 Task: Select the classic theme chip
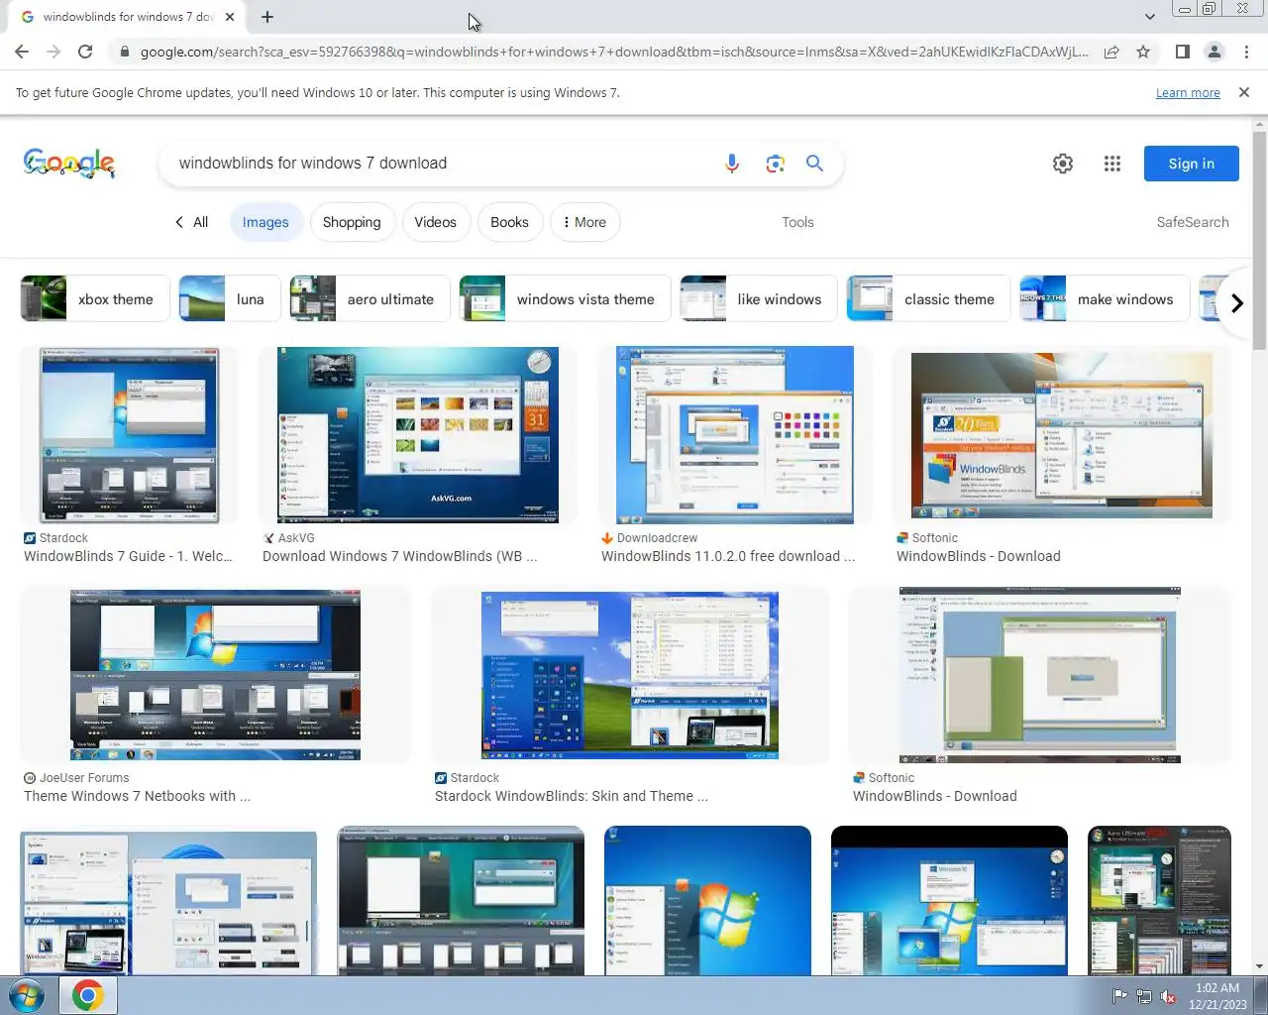(928, 299)
